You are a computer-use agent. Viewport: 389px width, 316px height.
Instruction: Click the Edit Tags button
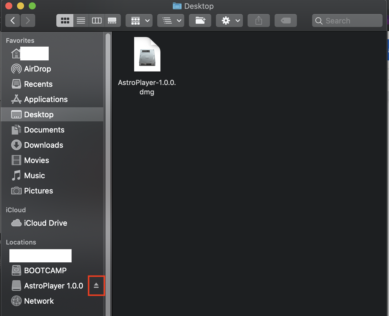[286, 21]
